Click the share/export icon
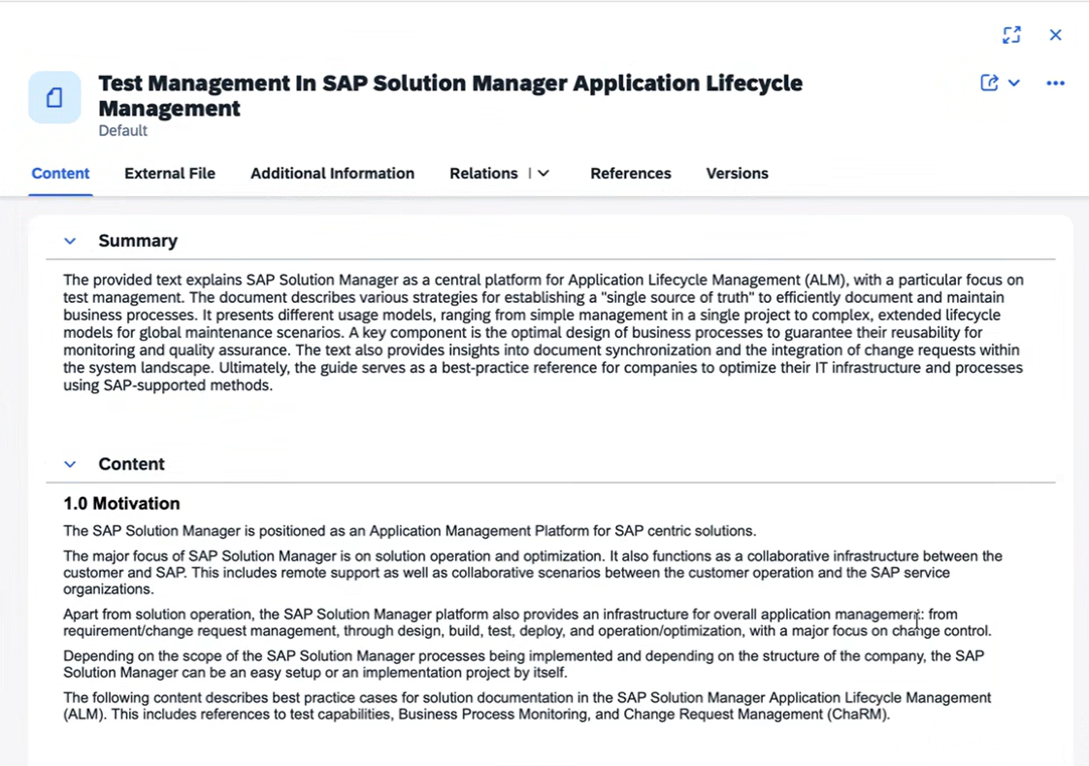This screenshot has height=766, width=1089. pyautogui.click(x=989, y=83)
